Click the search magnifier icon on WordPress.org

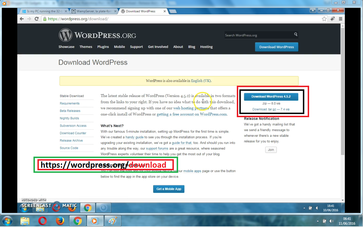tap(296, 35)
